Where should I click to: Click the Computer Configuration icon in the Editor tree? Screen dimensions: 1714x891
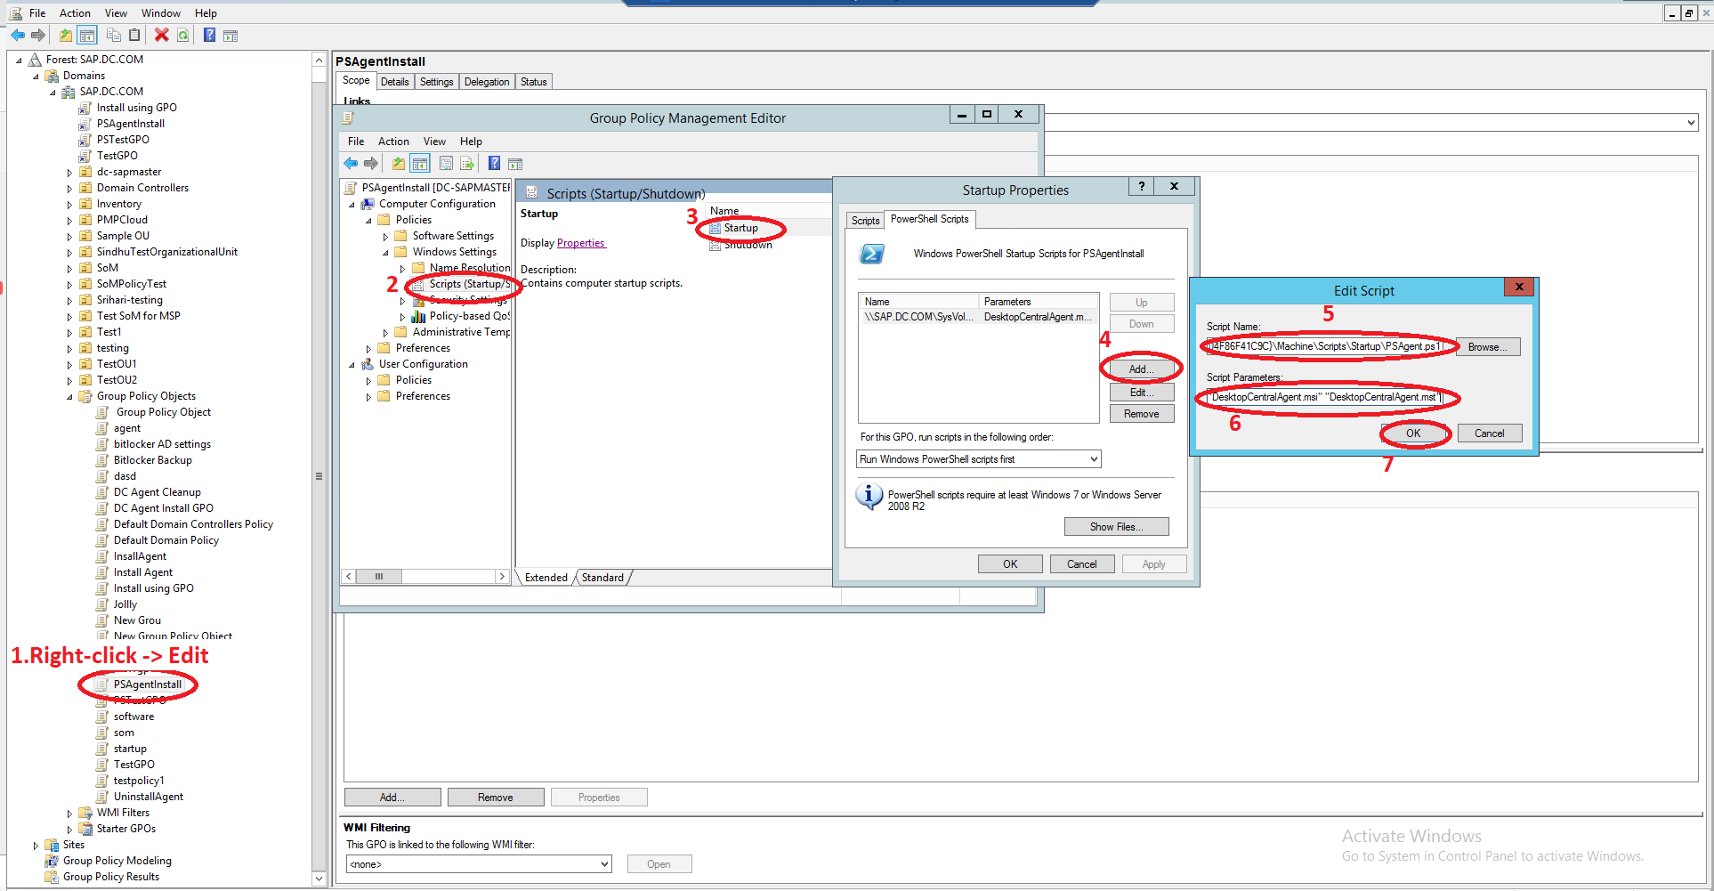368,204
